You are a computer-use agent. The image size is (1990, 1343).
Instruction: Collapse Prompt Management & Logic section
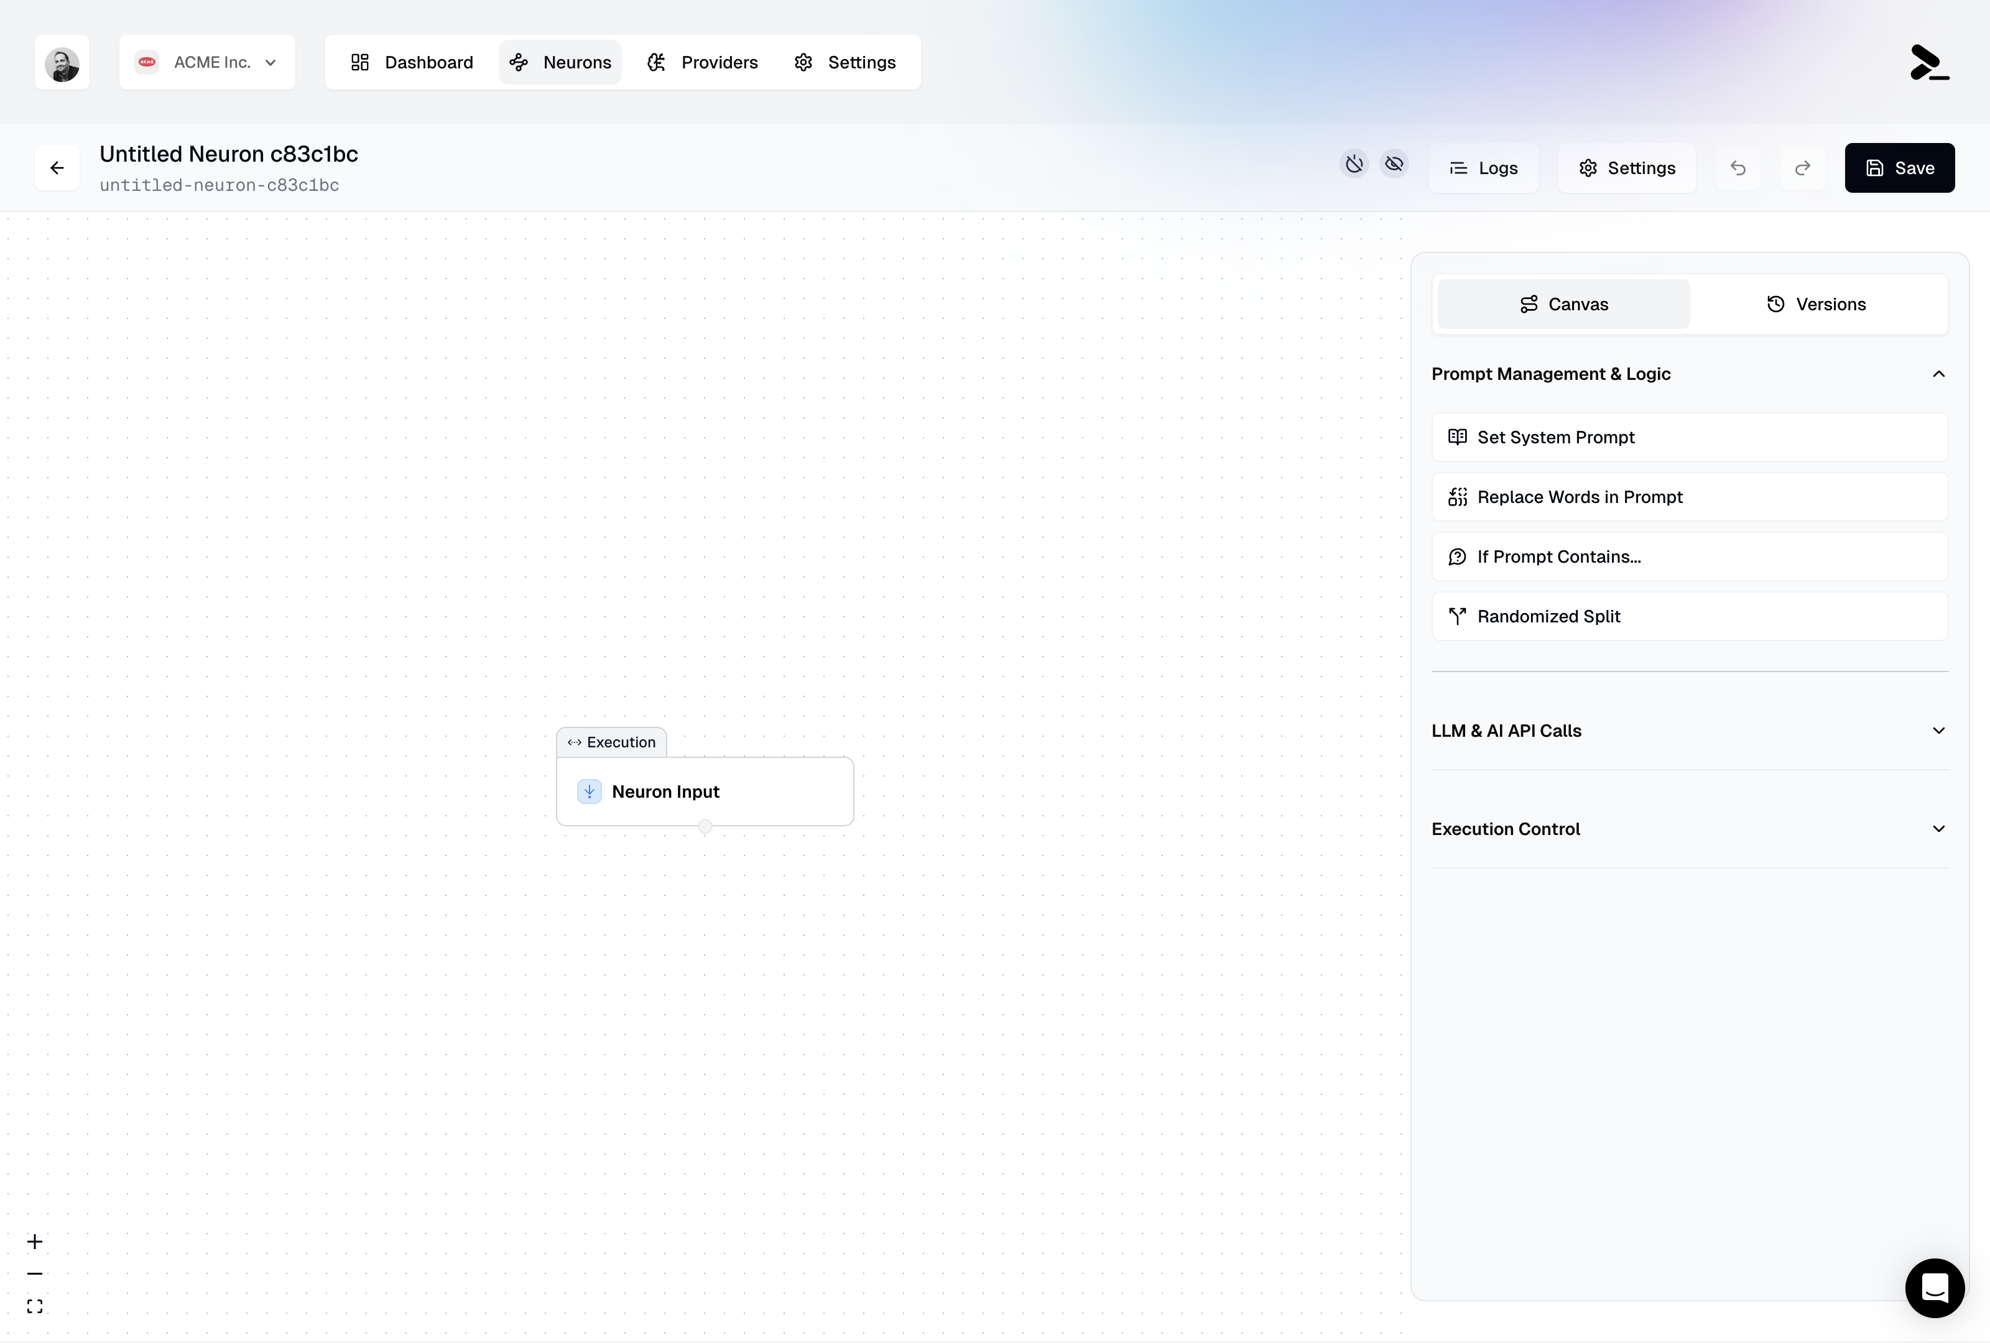click(1938, 374)
